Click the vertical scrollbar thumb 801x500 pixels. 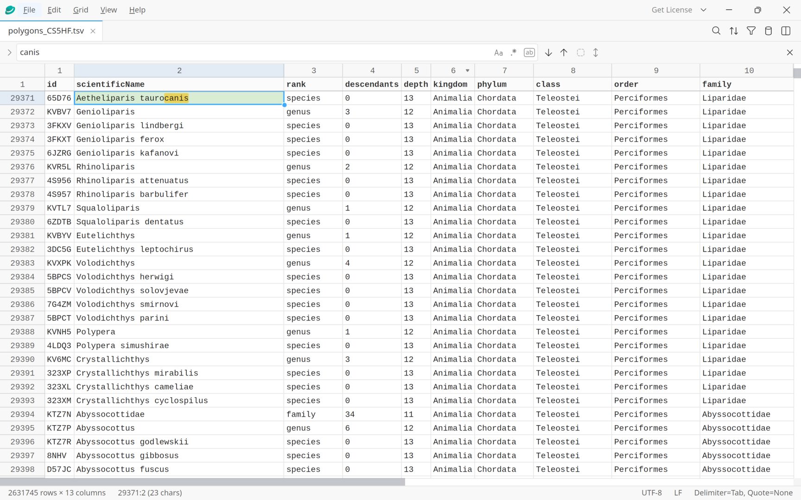[797, 73]
